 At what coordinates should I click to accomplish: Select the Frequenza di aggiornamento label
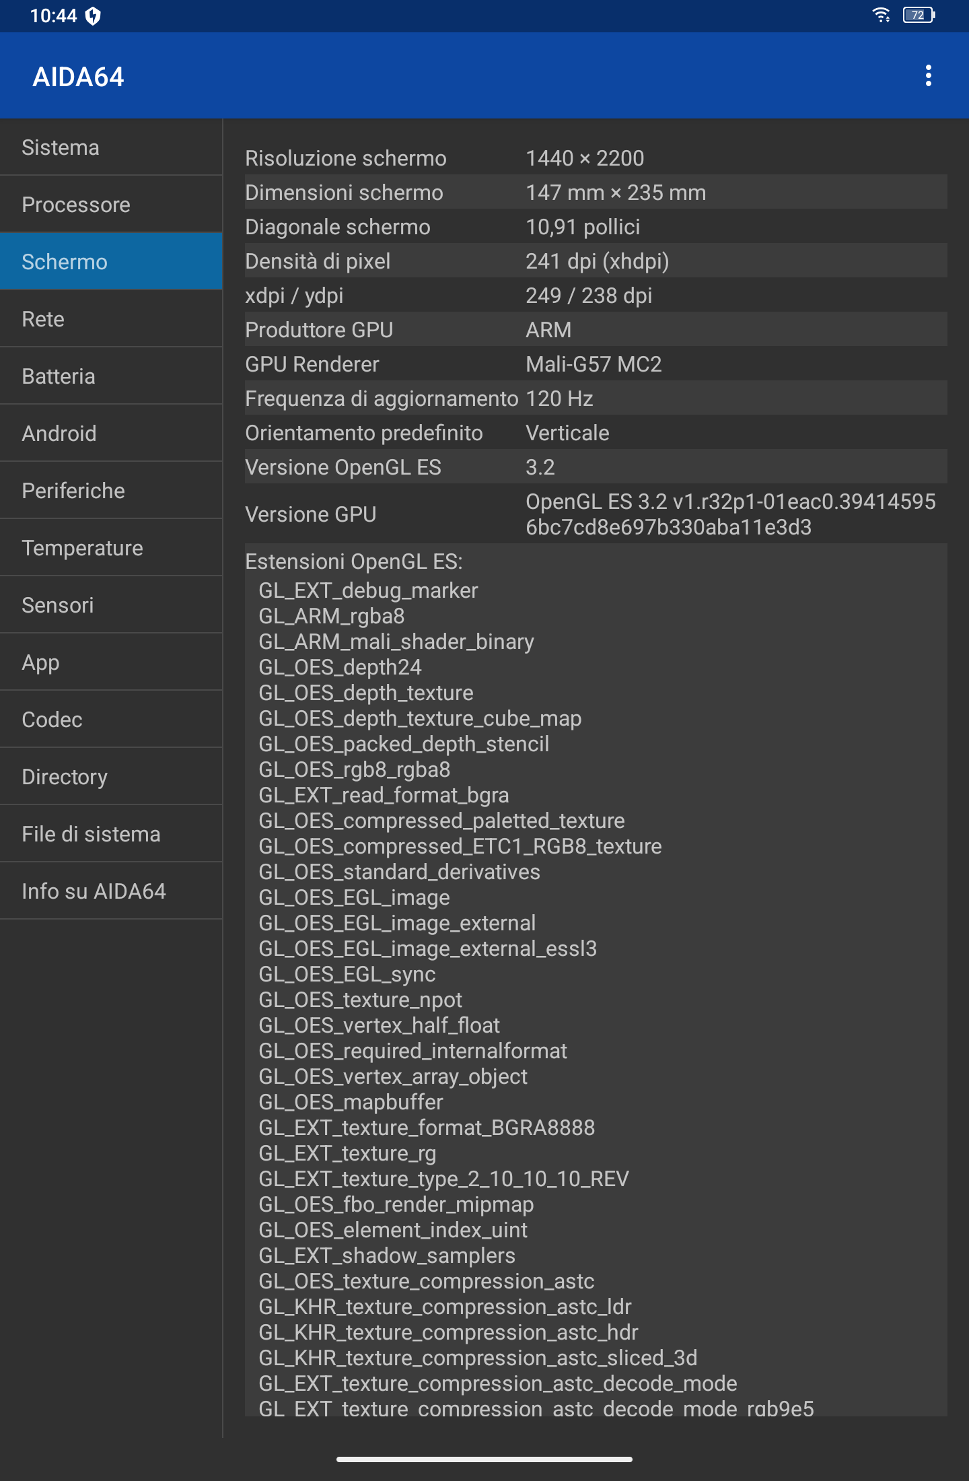point(382,399)
